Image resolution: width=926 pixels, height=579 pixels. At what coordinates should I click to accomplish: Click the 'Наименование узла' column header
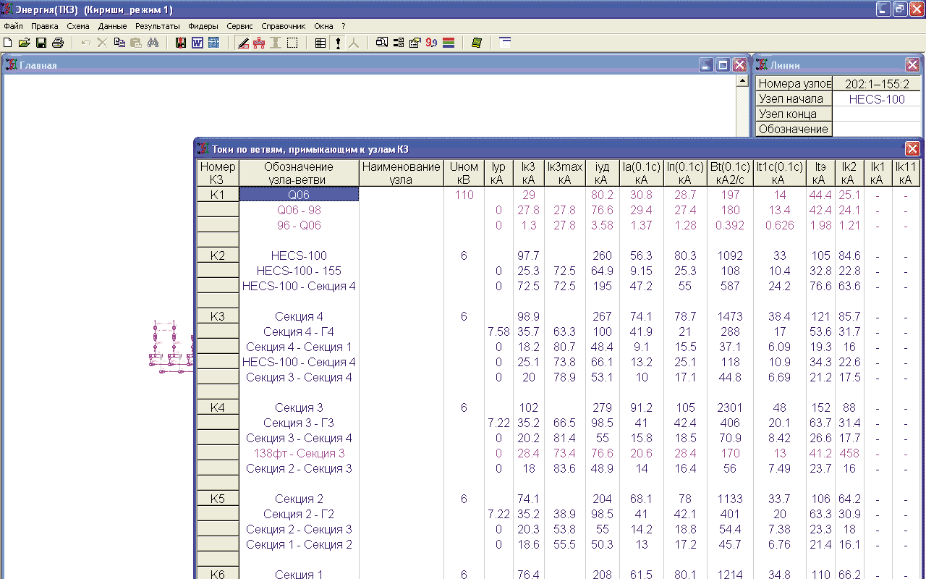tap(402, 173)
